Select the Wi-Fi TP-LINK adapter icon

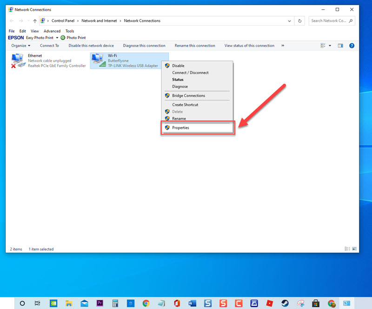98,59
